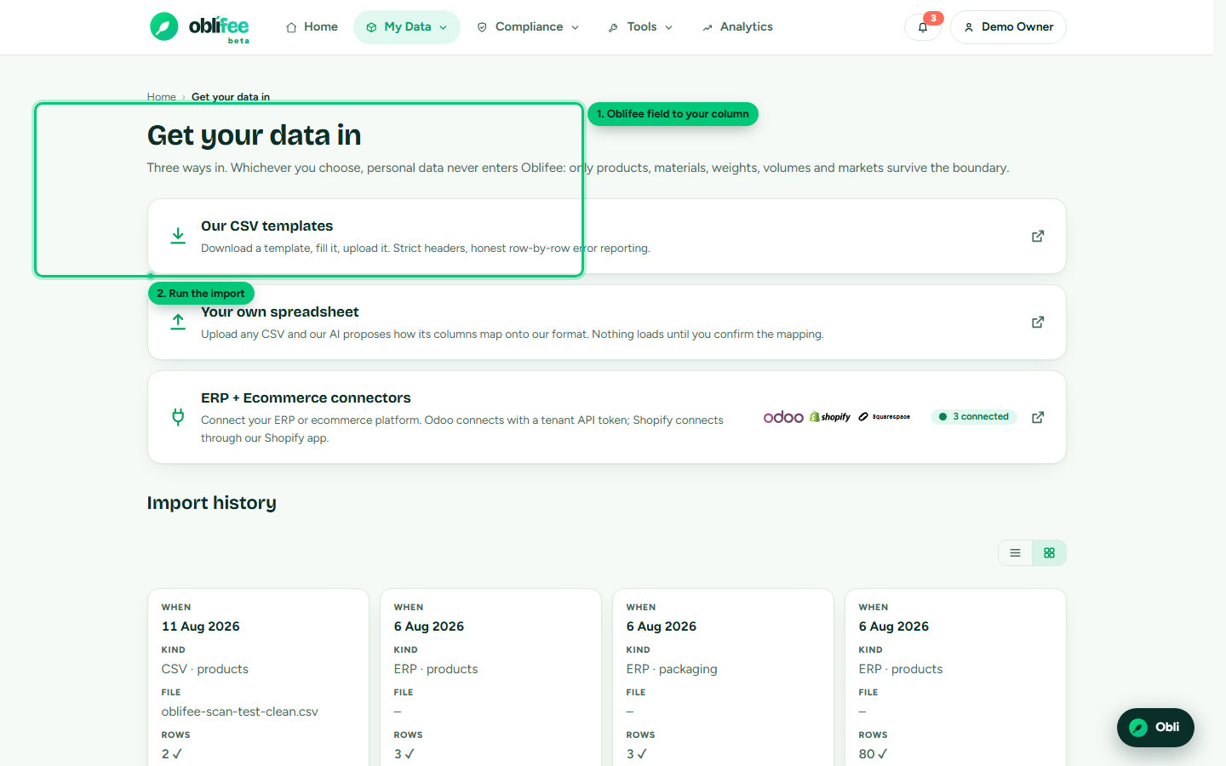1226x766 pixels.
Task: Open the notifications bell
Action: point(923,27)
